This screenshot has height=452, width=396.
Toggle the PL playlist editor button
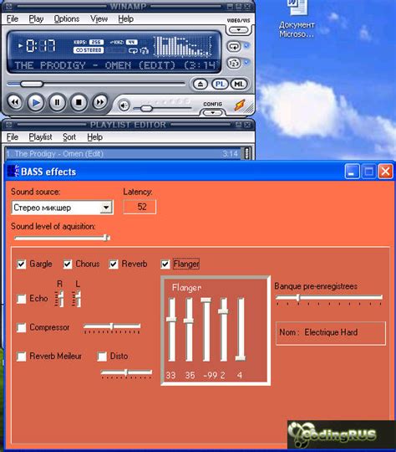[x=220, y=85]
